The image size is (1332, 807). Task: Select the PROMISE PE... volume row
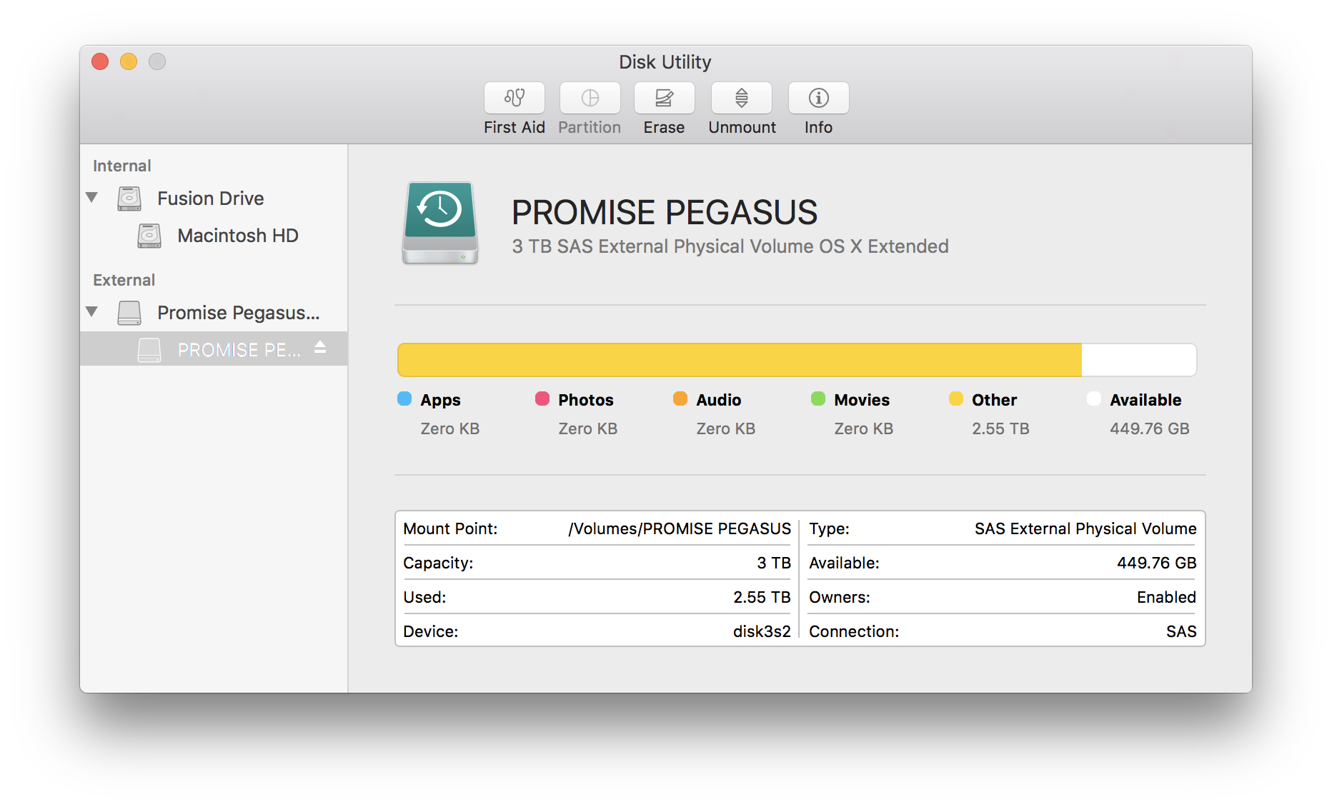[238, 350]
